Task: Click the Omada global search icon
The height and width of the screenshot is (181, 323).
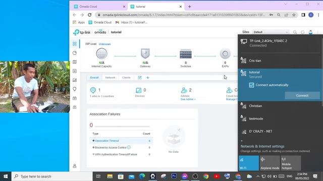Action: tap(295, 32)
